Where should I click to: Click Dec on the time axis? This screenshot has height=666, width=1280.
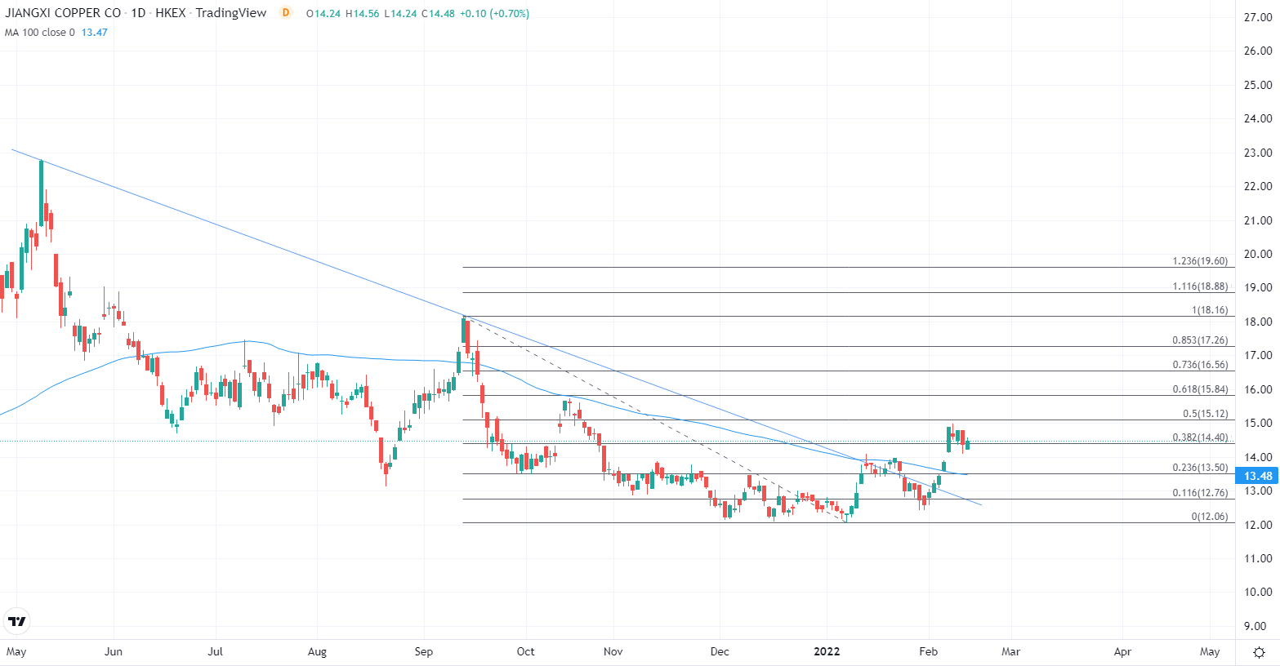[720, 651]
